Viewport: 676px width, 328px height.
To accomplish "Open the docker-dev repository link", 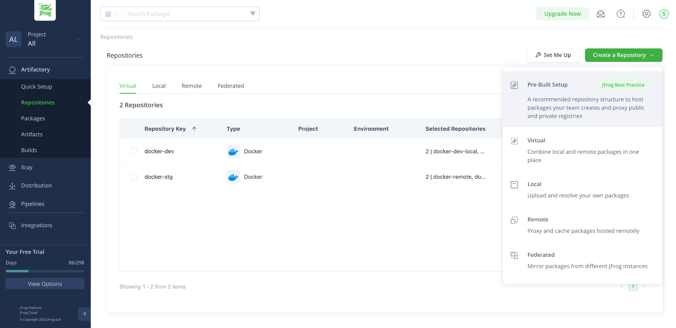I will [x=159, y=151].
